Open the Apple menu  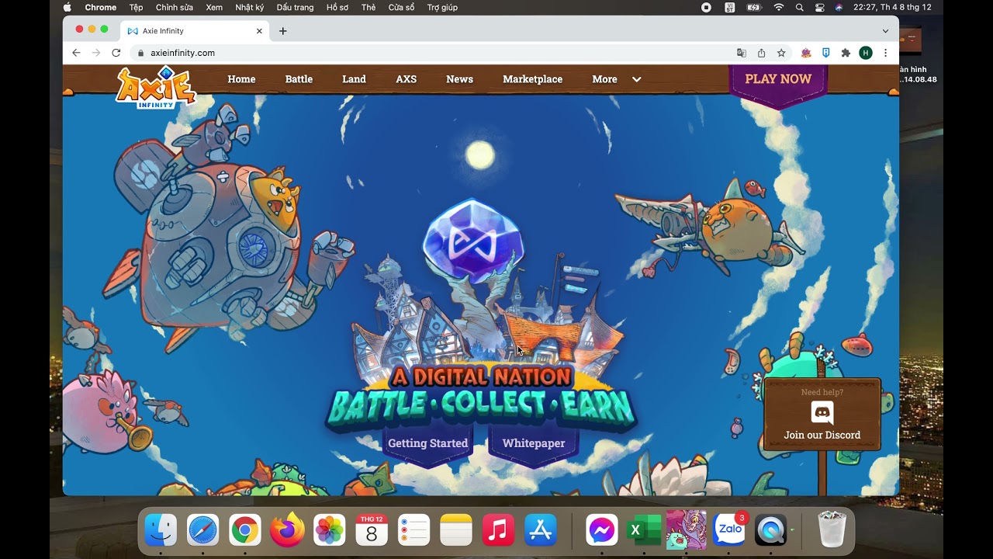[67, 7]
